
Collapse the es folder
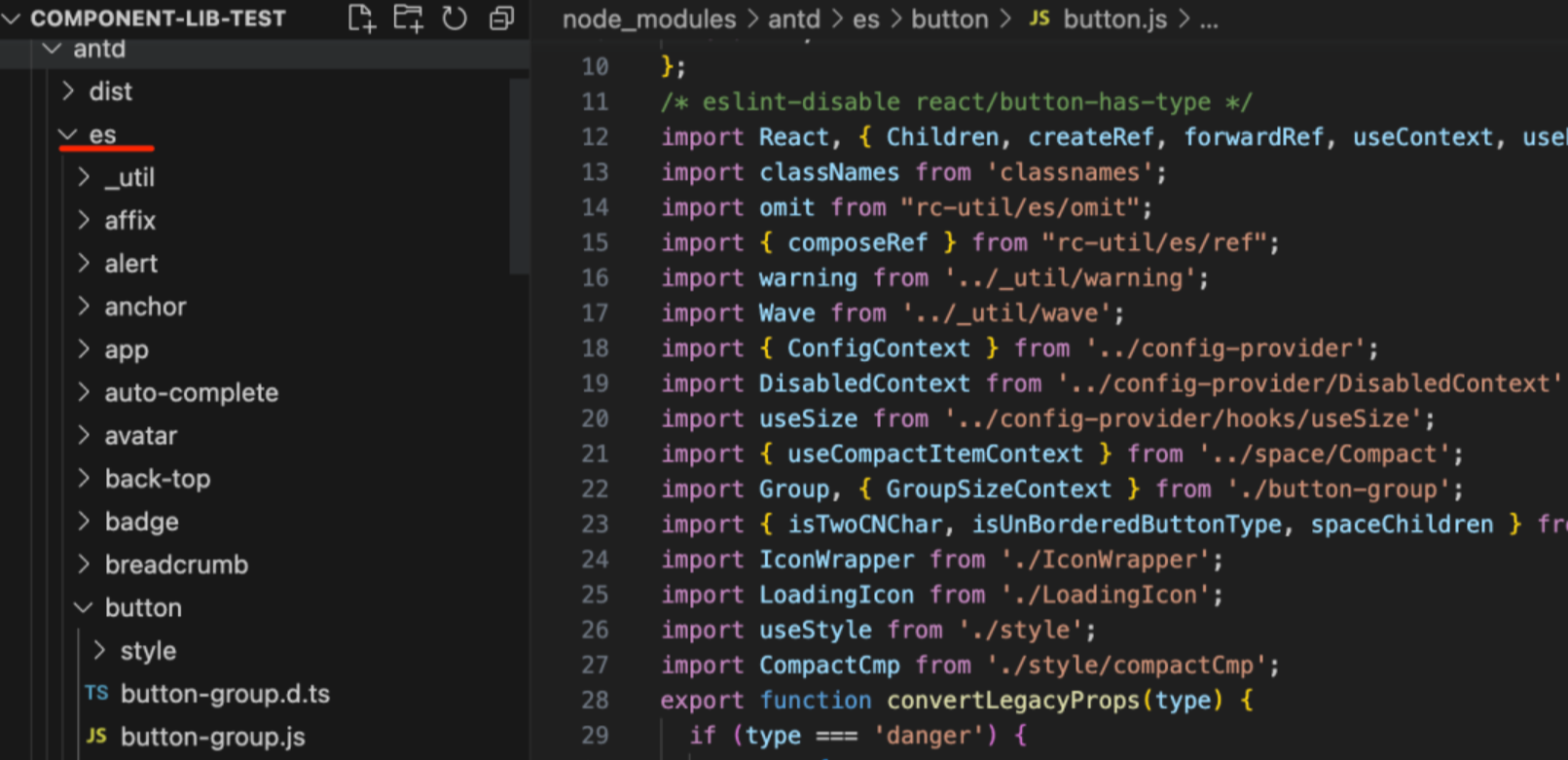tap(68, 134)
